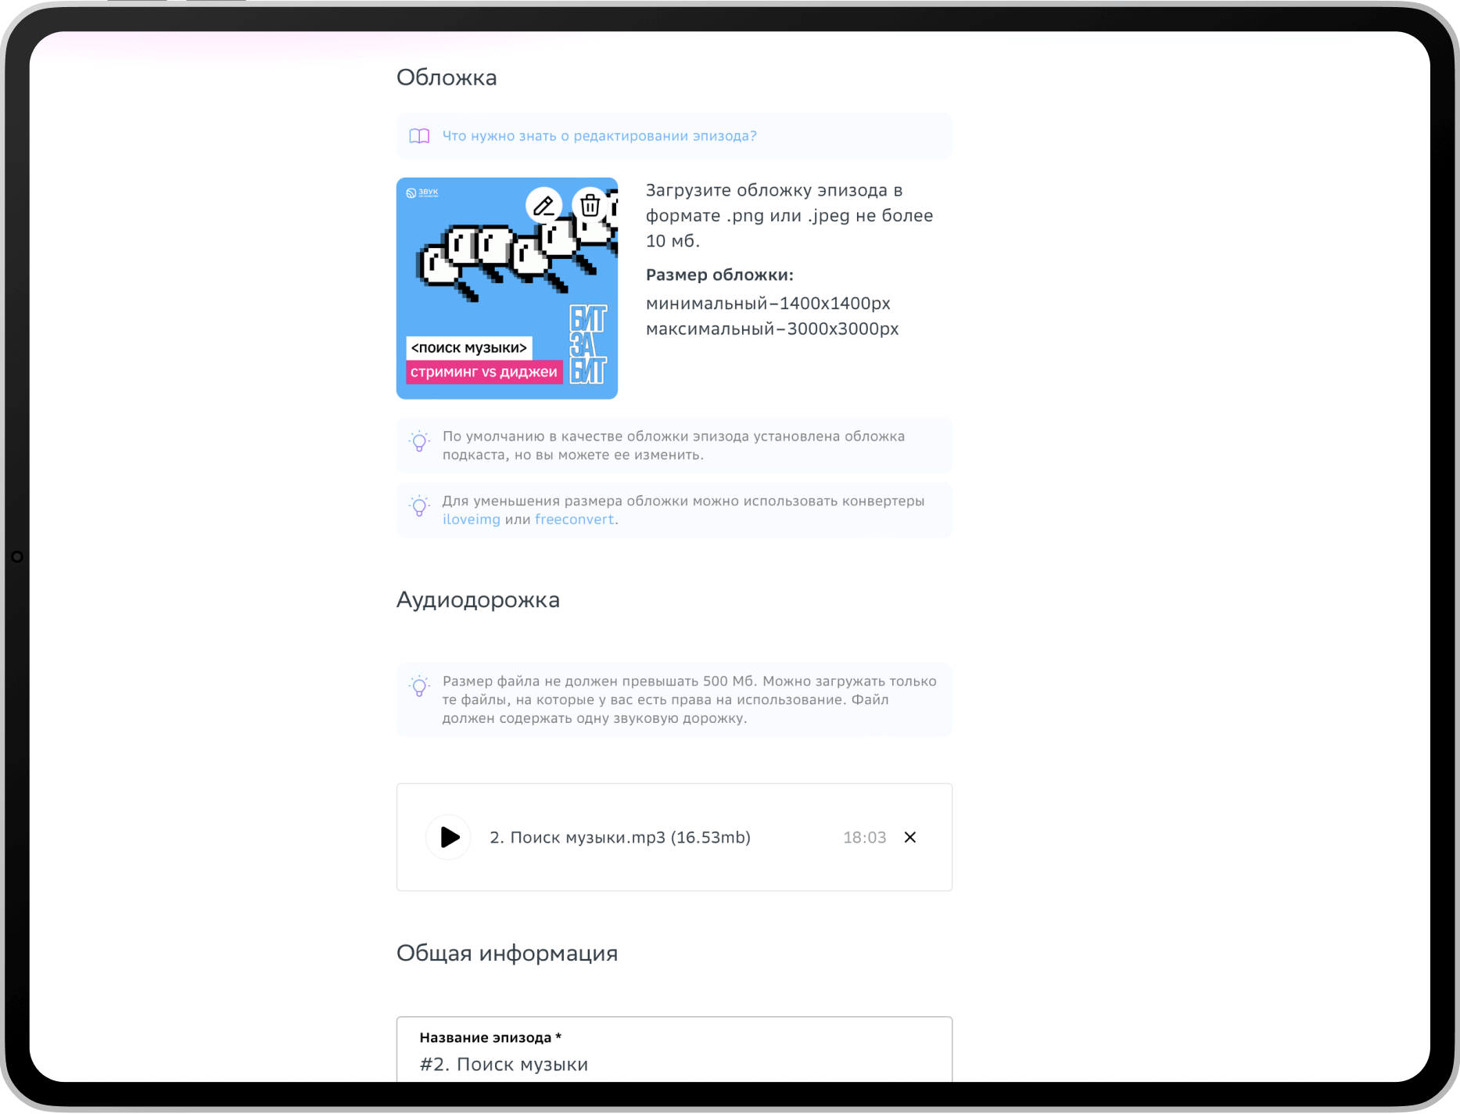Click the trash delete cover icon
Screen dimensions: 1460x1114
pyautogui.click(x=590, y=206)
